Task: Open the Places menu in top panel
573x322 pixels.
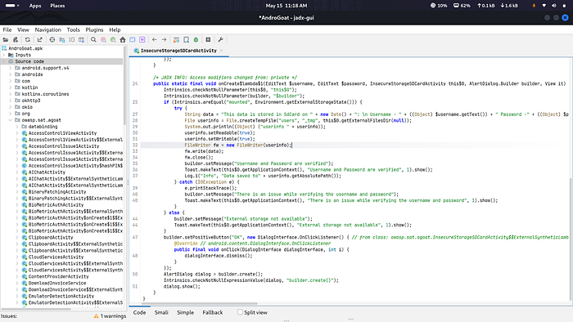Action: tap(57, 6)
